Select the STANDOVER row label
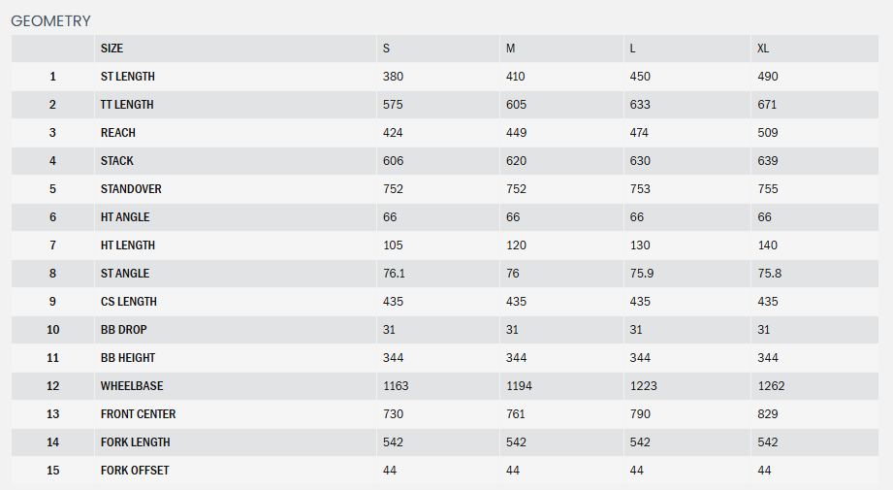Screen dimensions: 893x490 coord(131,189)
